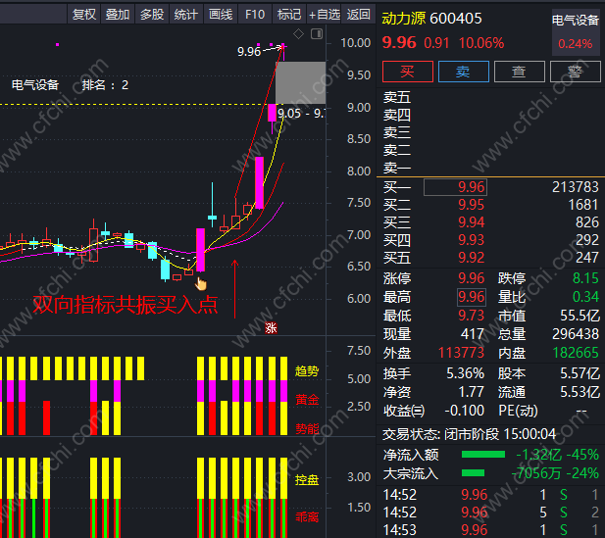Viewport: 605px width, 538px height.
Task: Activate the 画线 drawing tool
Action: click(221, 15)
